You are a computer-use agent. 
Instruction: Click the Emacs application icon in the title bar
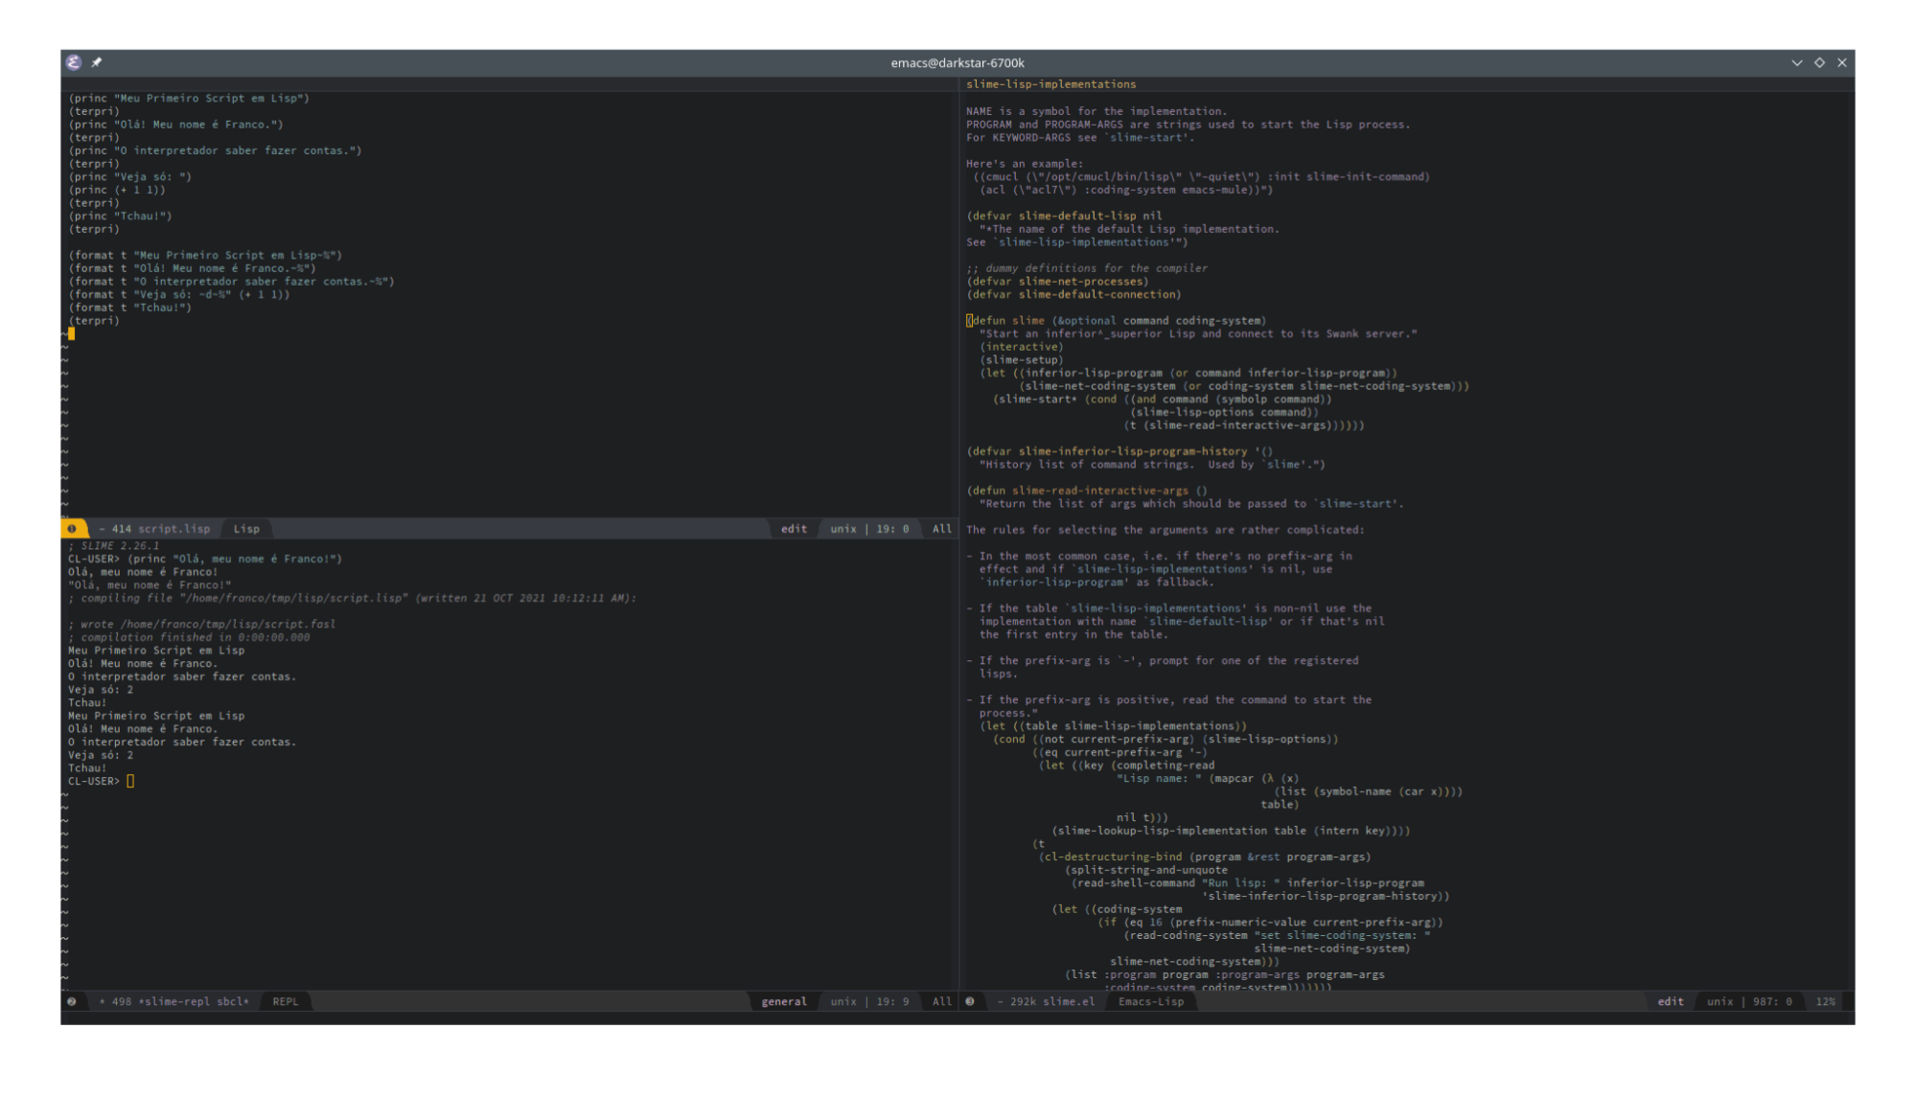click(74, 62)
